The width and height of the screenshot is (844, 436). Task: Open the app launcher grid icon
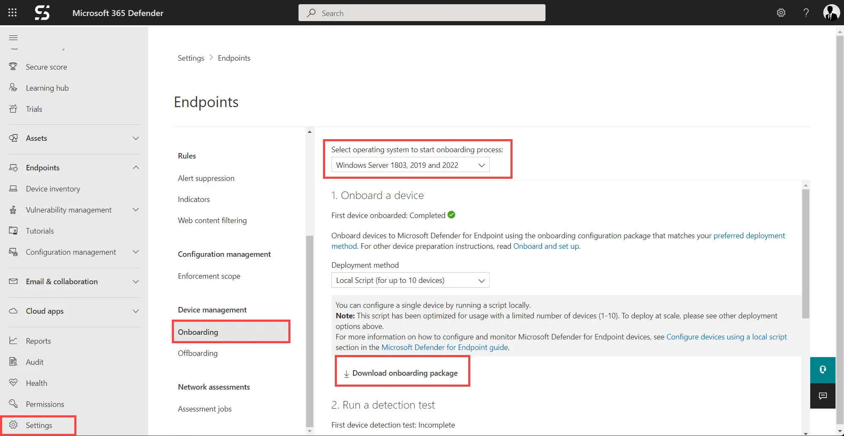13,13
